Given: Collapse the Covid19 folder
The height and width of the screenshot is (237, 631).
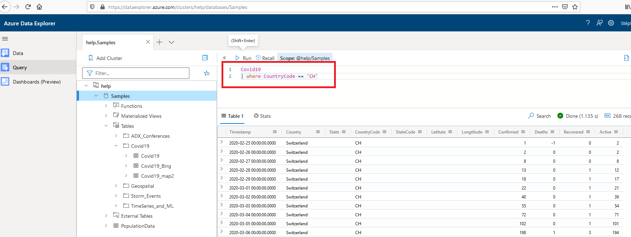Looking at the screenshot, I should click(x=116, y=146).
